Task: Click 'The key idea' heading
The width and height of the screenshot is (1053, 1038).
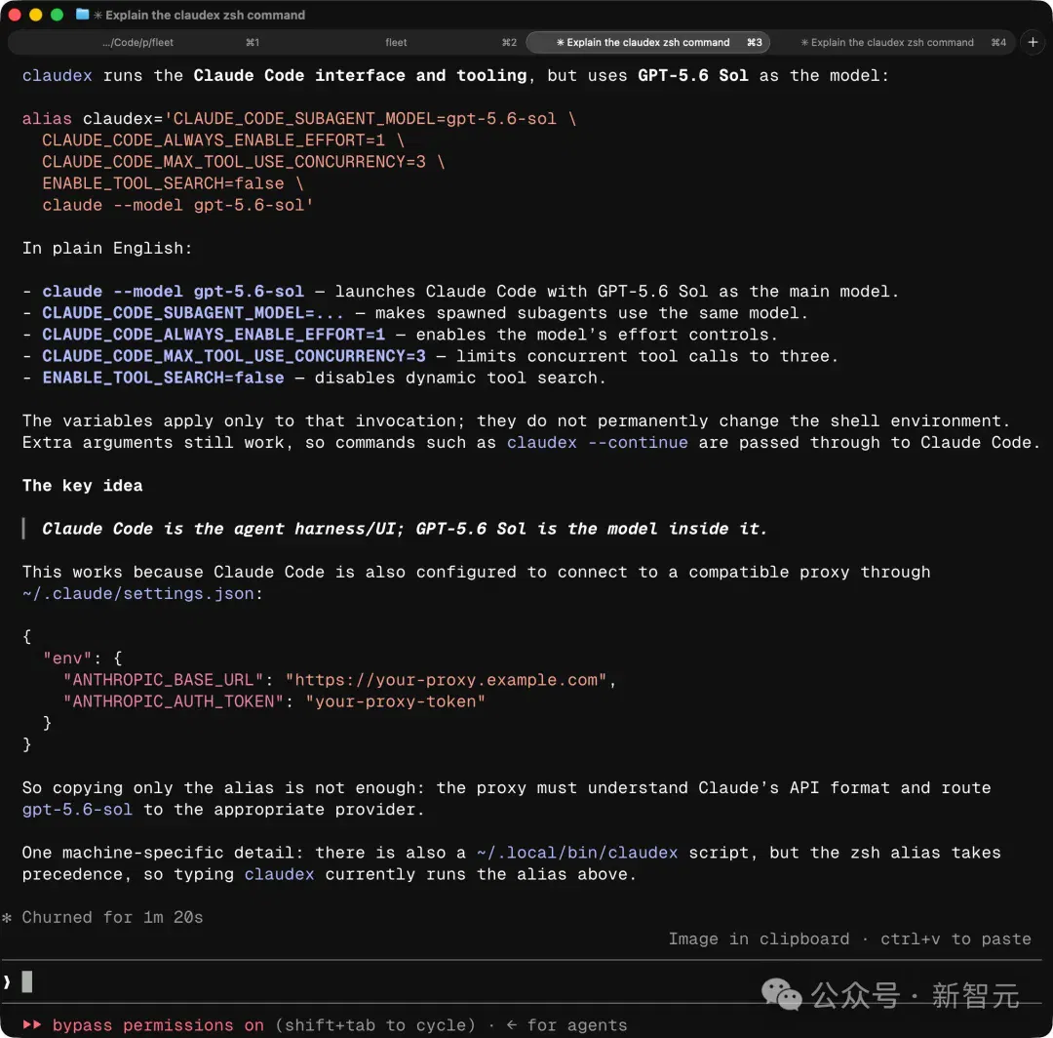Action: (82, 486)
